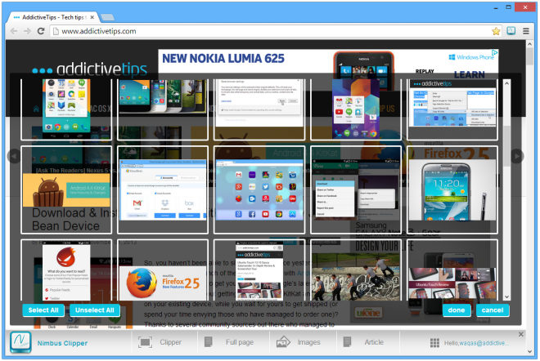
Task: Bookmark page with the star icon
Action: (496, 31)
